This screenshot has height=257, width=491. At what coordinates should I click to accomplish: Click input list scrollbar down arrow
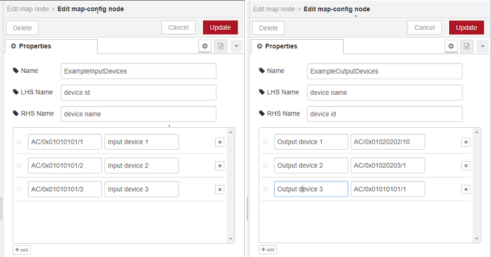pos(230,239)
